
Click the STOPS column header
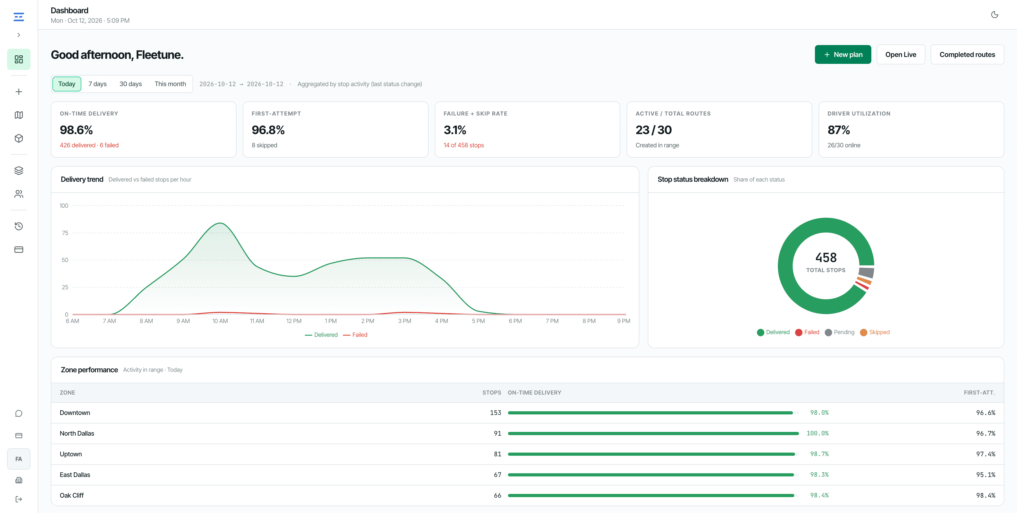pos(492,392)
